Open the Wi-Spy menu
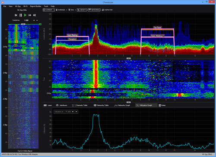The height and width of the screenshot is (157, 216). [x=18, y=6]
